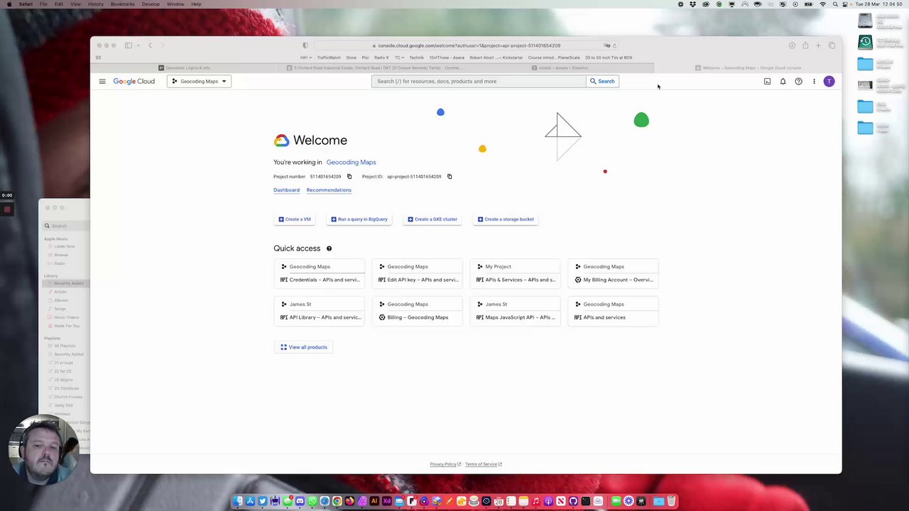Viewport: 909px width, 511px height.
Task: Toggle the Safari sidebar button
Action: (x=129, y=45)
